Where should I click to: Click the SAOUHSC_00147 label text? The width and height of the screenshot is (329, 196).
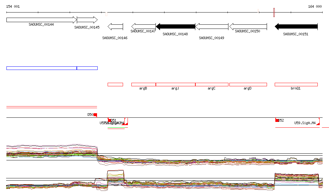tap(143, 31)
